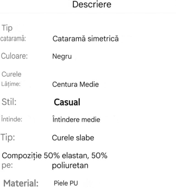Click the Negru color value
The width and height of the screenshot is (176, 195).
pyautogui.click(x=62, y=57)
